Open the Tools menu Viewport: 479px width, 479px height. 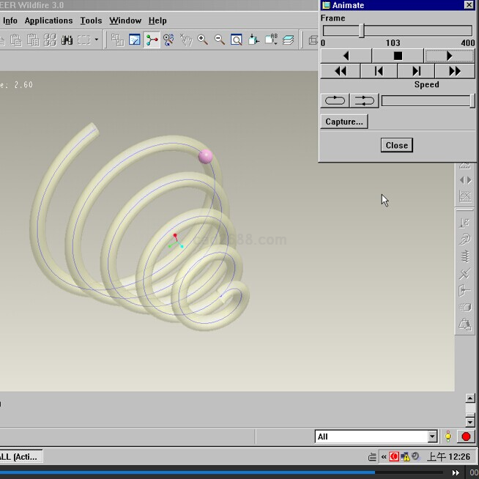click(x=91, y=21)
